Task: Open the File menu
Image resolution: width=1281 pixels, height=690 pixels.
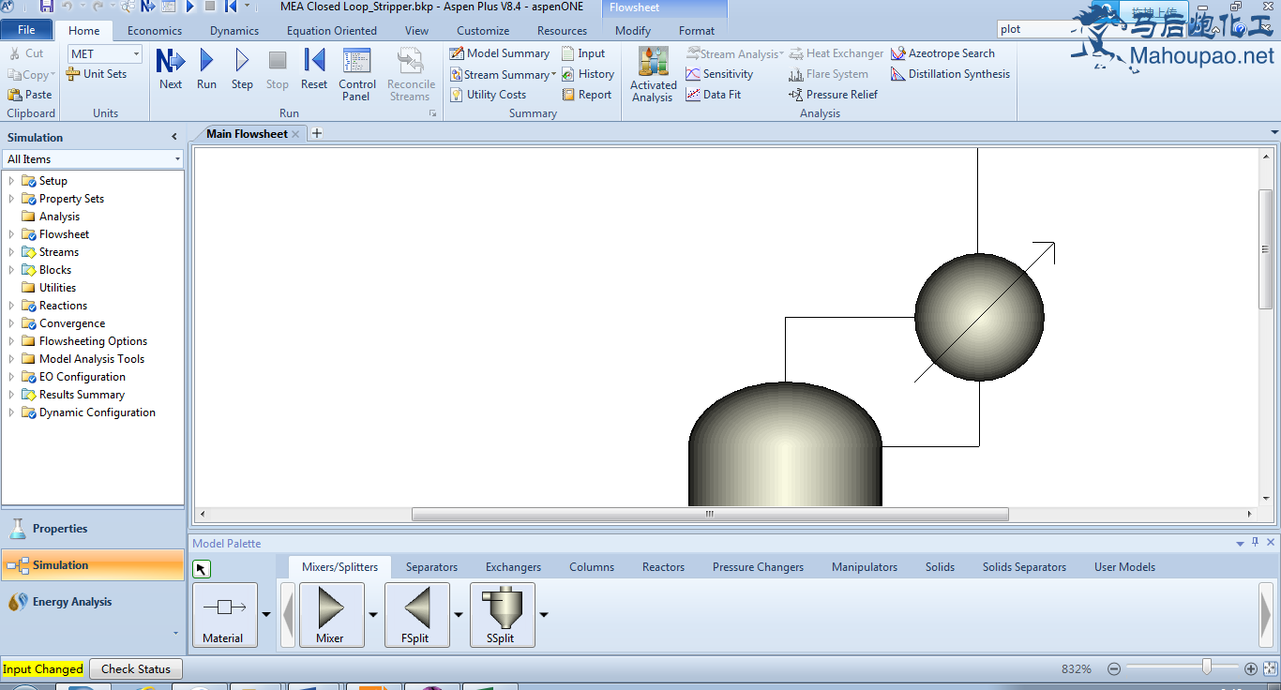Action: (26, 30)
